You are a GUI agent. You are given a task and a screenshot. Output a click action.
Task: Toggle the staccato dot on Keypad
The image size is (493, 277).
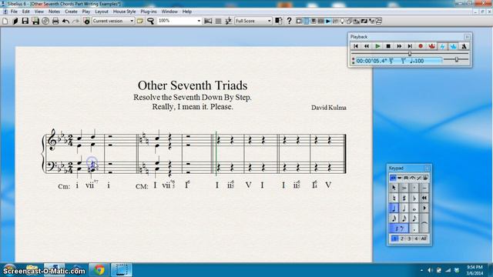414,188
